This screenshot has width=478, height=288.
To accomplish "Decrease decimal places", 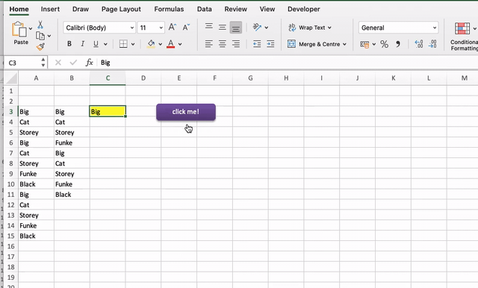I will tap(432, 44).
